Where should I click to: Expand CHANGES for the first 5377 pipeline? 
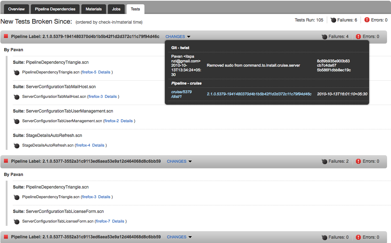(179, 161)
